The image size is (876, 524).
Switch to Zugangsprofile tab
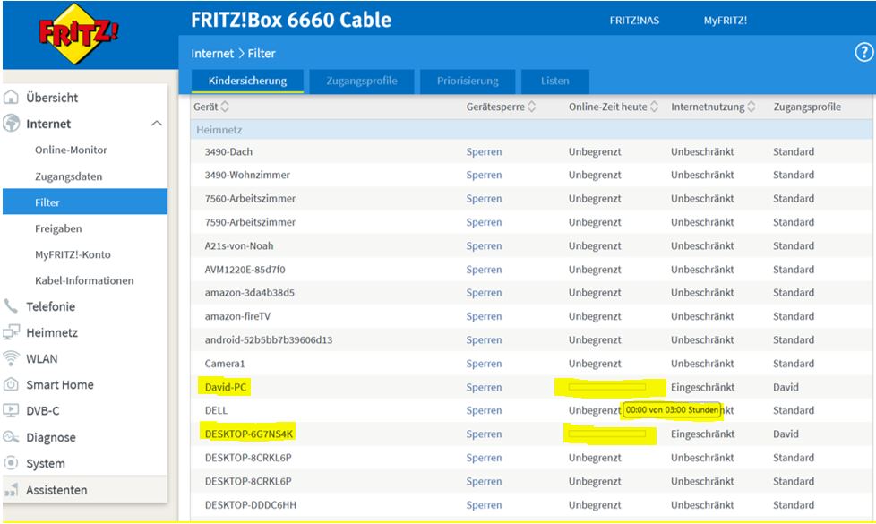click(x=362, y=81)
